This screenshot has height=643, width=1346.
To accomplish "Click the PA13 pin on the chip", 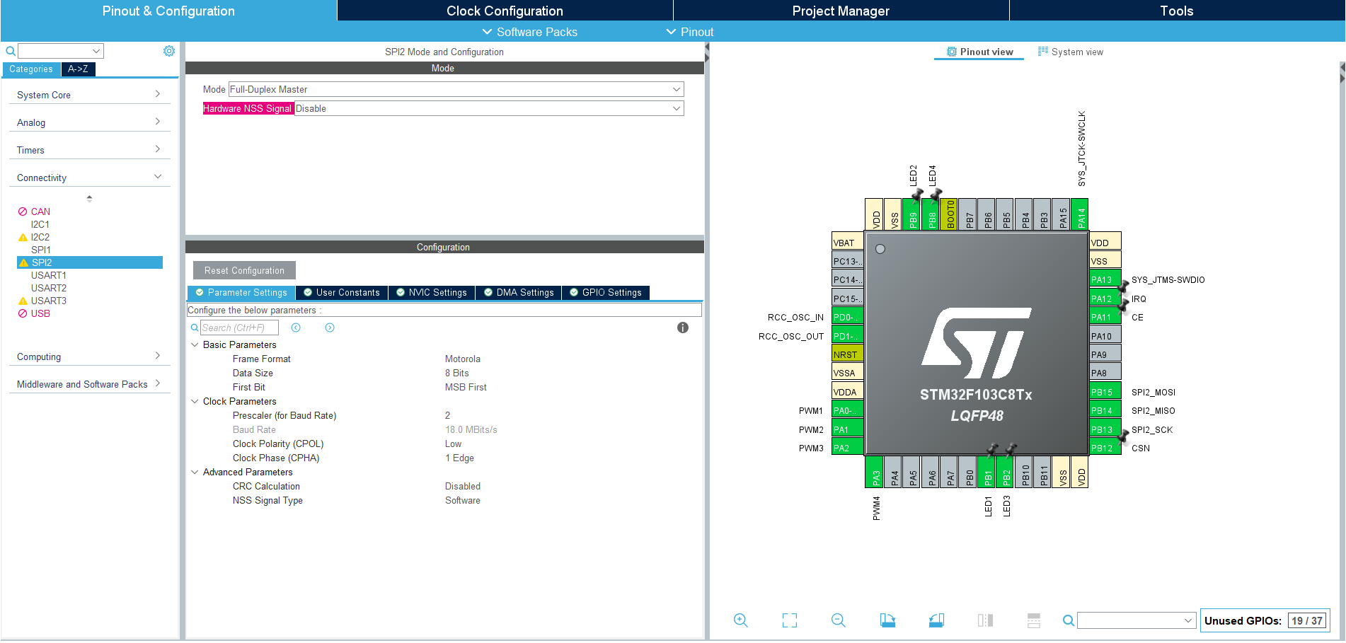I will coord(1105,279).
